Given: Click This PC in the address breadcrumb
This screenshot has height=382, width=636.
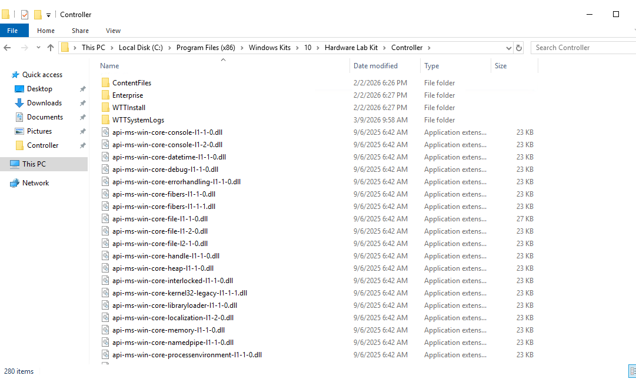Looking at the screenshot, I should 94,48.
